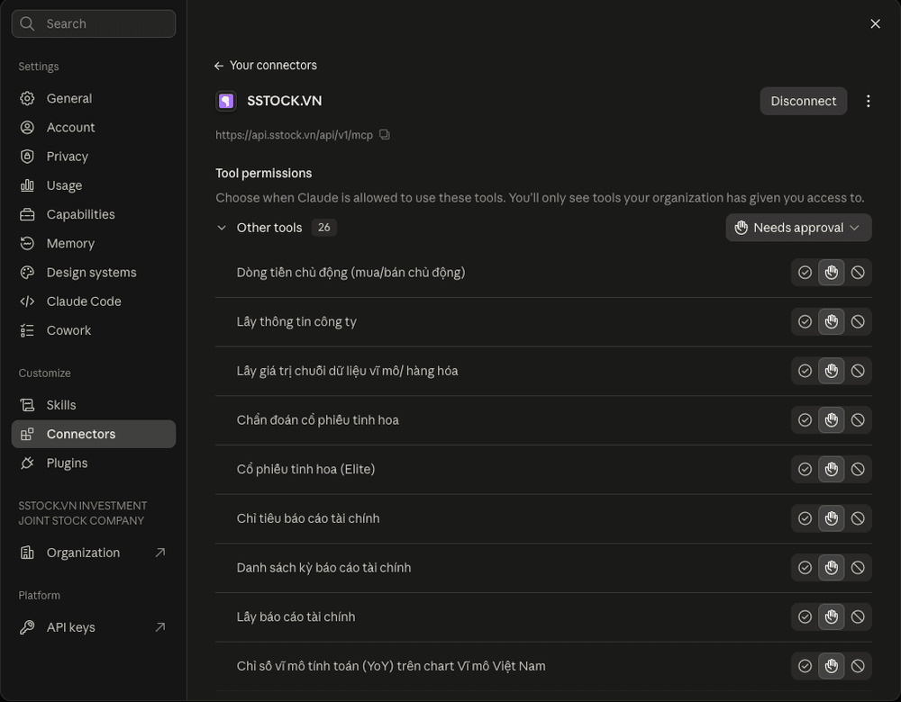This screenshot has height=702, width=901.
Task: Block 'Lấy giá trị chuỗi dữ liệu vĩ mô' tool
Action: pyautogui.click(x=858, y=371)
